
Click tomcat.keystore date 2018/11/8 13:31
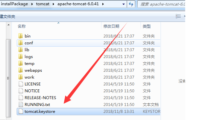point(119,112)
